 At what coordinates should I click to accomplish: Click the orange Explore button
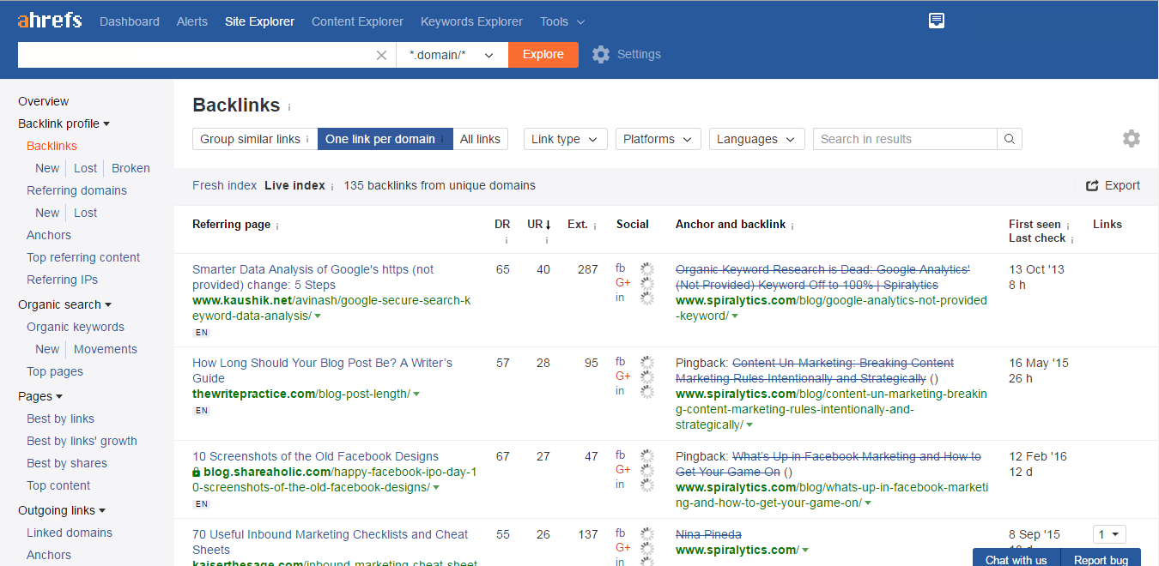coord(543,55)
